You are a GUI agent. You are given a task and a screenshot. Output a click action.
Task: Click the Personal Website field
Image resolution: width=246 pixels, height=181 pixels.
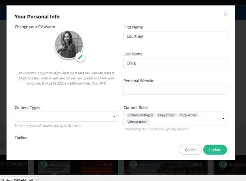[x=175, y=90]
